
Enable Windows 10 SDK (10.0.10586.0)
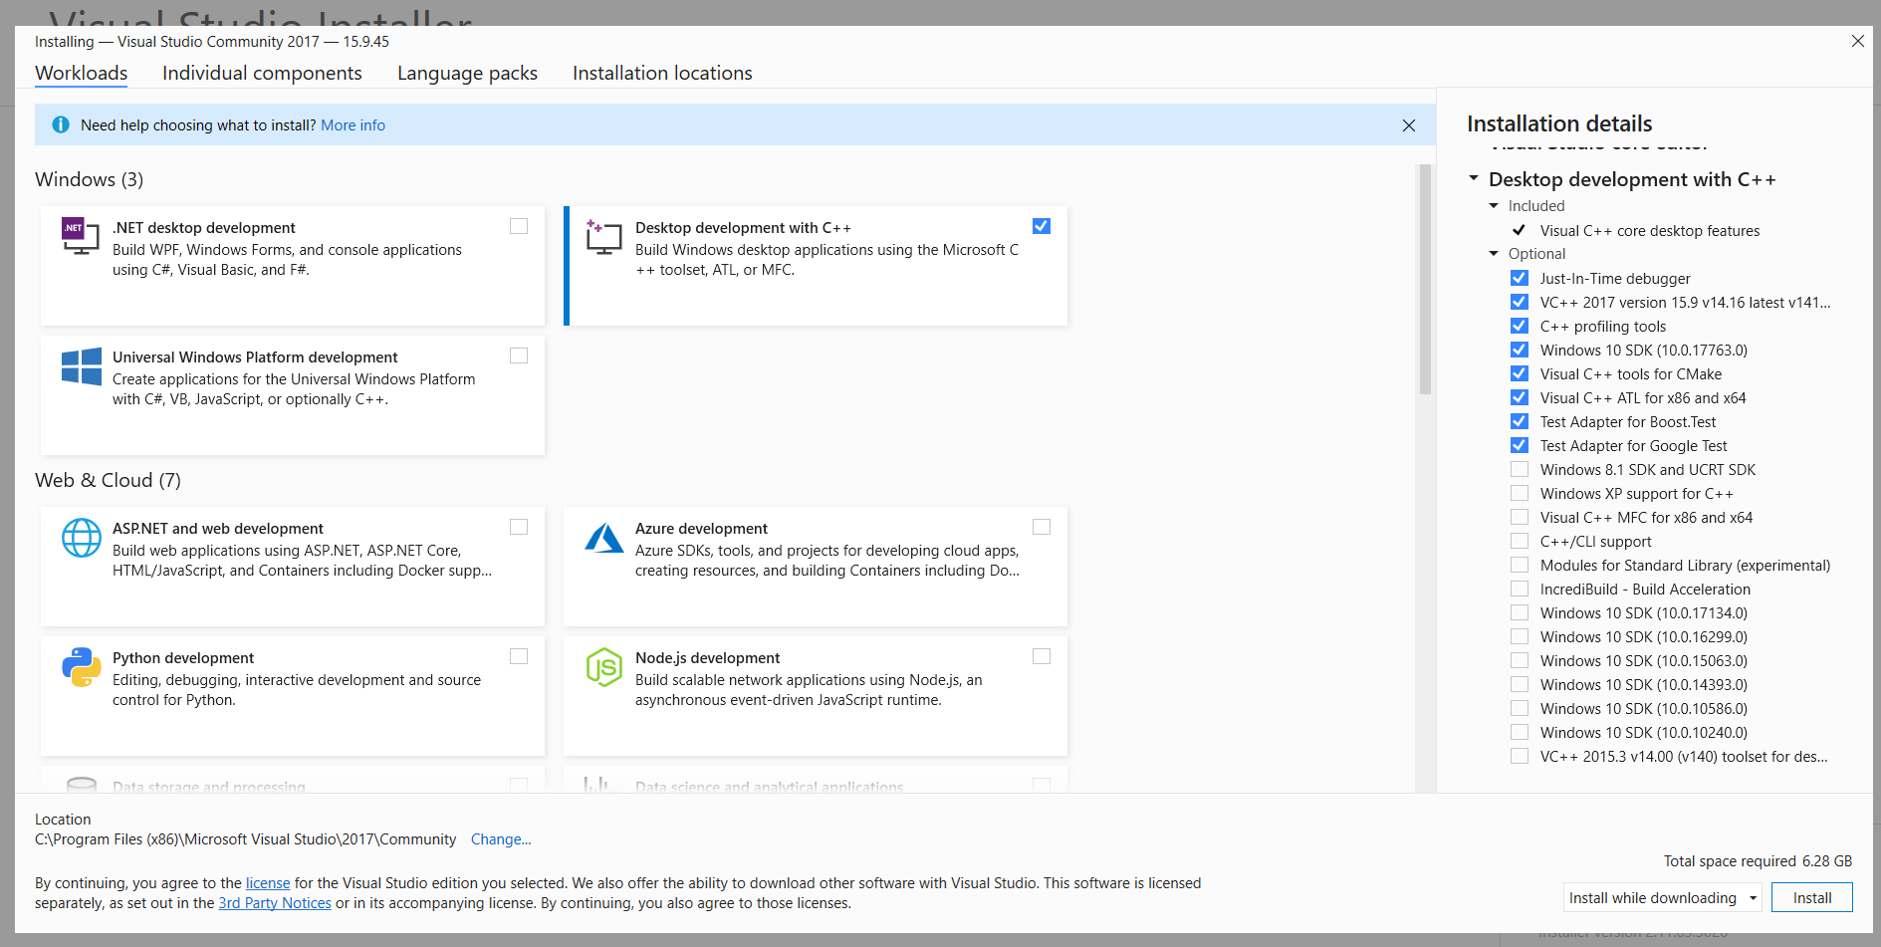[x=1520, y=708]
